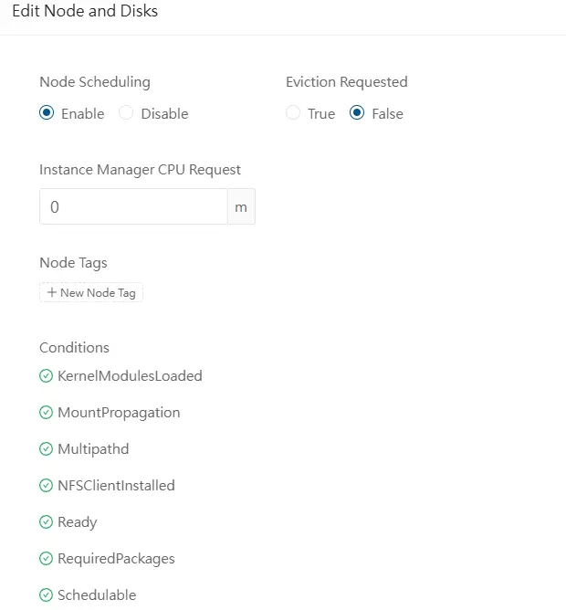Click the Conditions section heading
Image resolution: width=566 pixels, height=610 pixels.
(x=74, y=348)
